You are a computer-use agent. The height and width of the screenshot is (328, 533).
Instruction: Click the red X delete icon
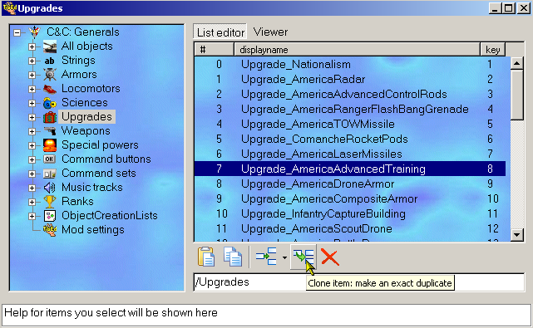coord(330,257)
